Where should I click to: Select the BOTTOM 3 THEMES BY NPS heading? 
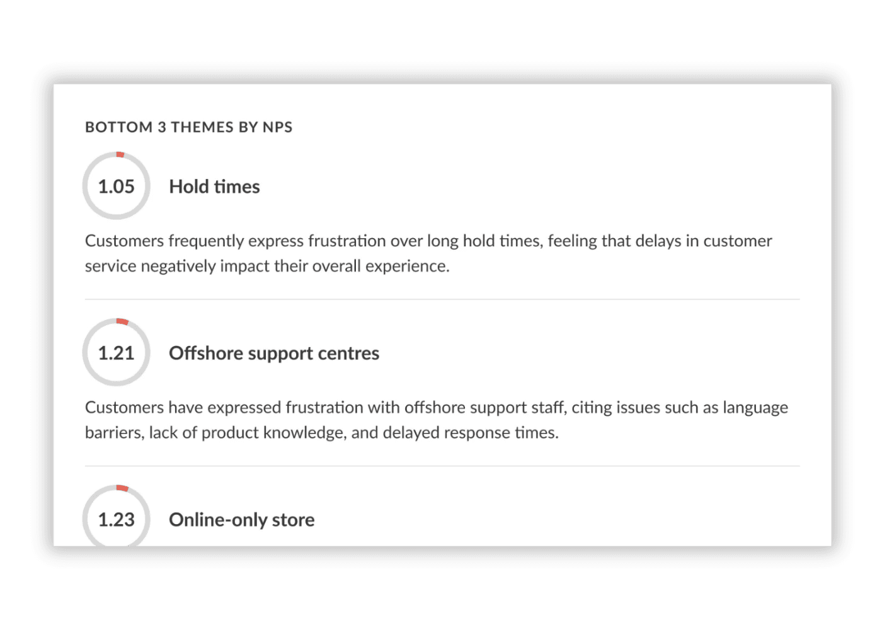pyautogui.click(x=188, y=127)
